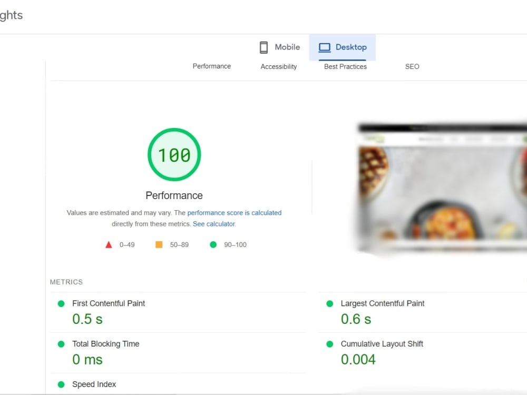The width and height of the screenshot is (527, 395).
Task: Click the green dot beside First Contentful Paint
Action: click(61, 304)
